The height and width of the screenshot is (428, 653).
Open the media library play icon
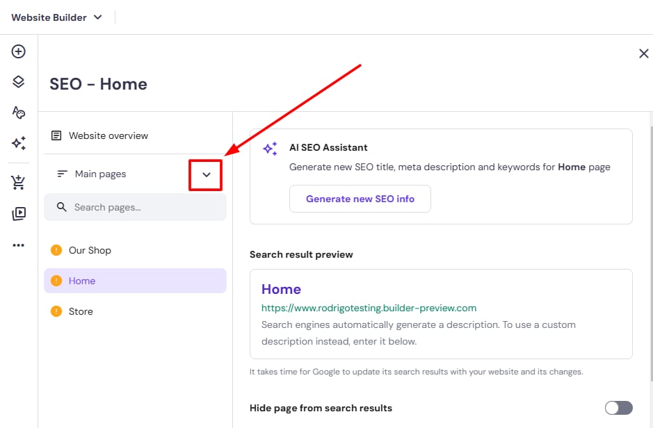point(19,214)
